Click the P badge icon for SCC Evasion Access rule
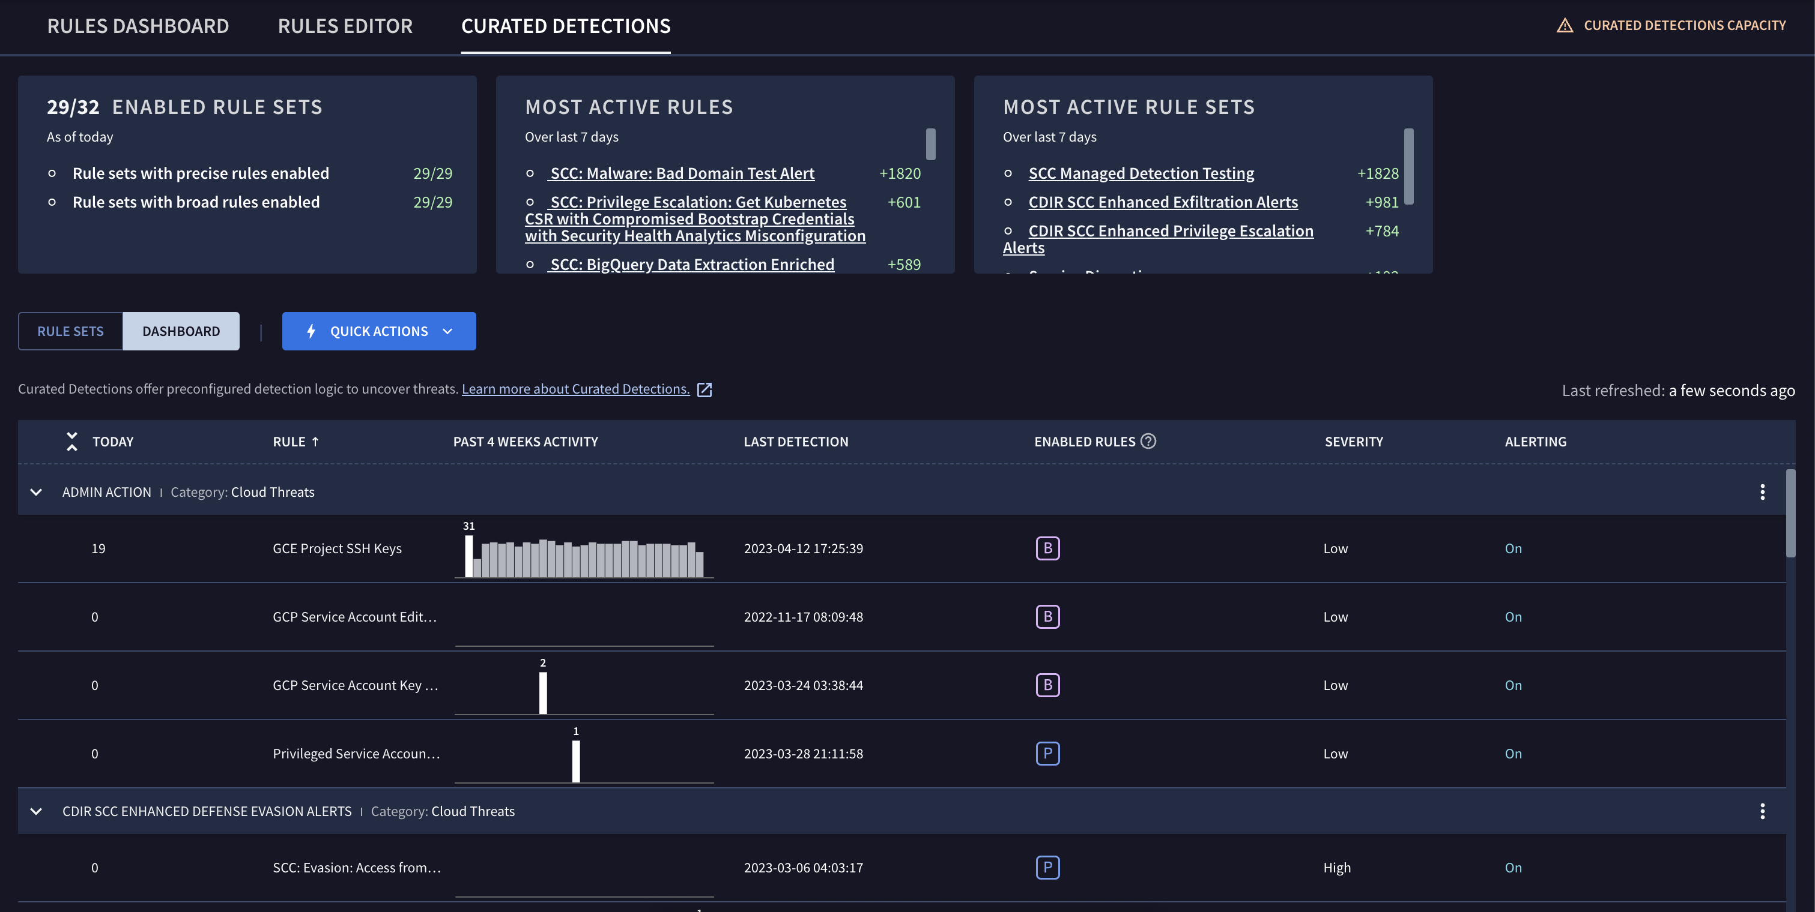The height and width of the screenshot is (912, 1815). (x=1047, y=866)
